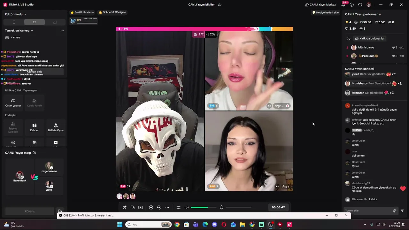Select the dual-screen layout mode
The image size is (409, 230).
coord(55,22)
